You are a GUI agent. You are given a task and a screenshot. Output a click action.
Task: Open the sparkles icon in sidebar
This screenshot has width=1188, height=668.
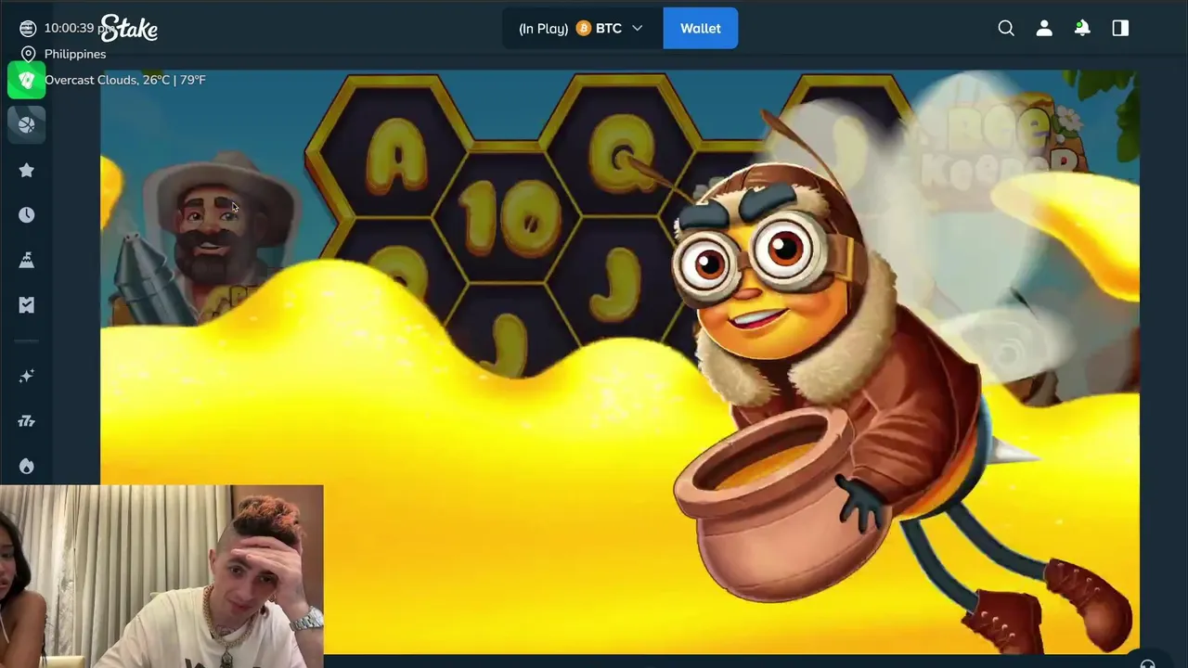click(26, 376)
